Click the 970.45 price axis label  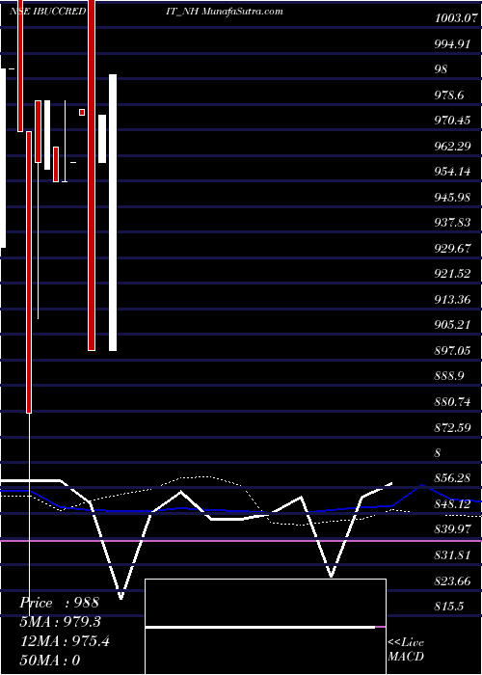[x=452, y=121]
